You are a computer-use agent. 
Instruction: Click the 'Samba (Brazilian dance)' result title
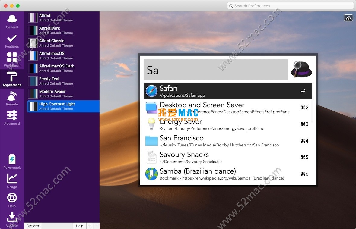pyautogui.click(x=198, y=171)
